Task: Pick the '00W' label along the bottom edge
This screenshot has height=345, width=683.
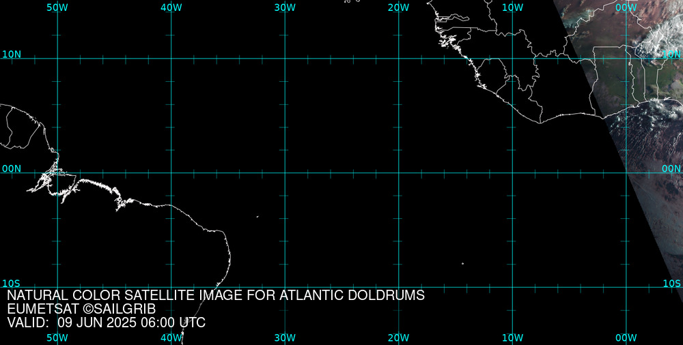Action: (x=626, y=338)
